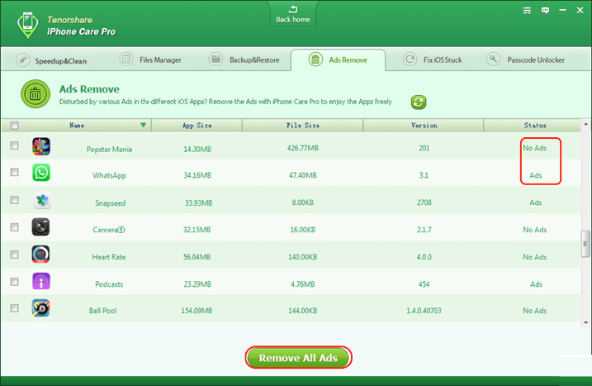Click the Popstar Mania No Ads status
The image size is (592, 386).
coord(534,148)
